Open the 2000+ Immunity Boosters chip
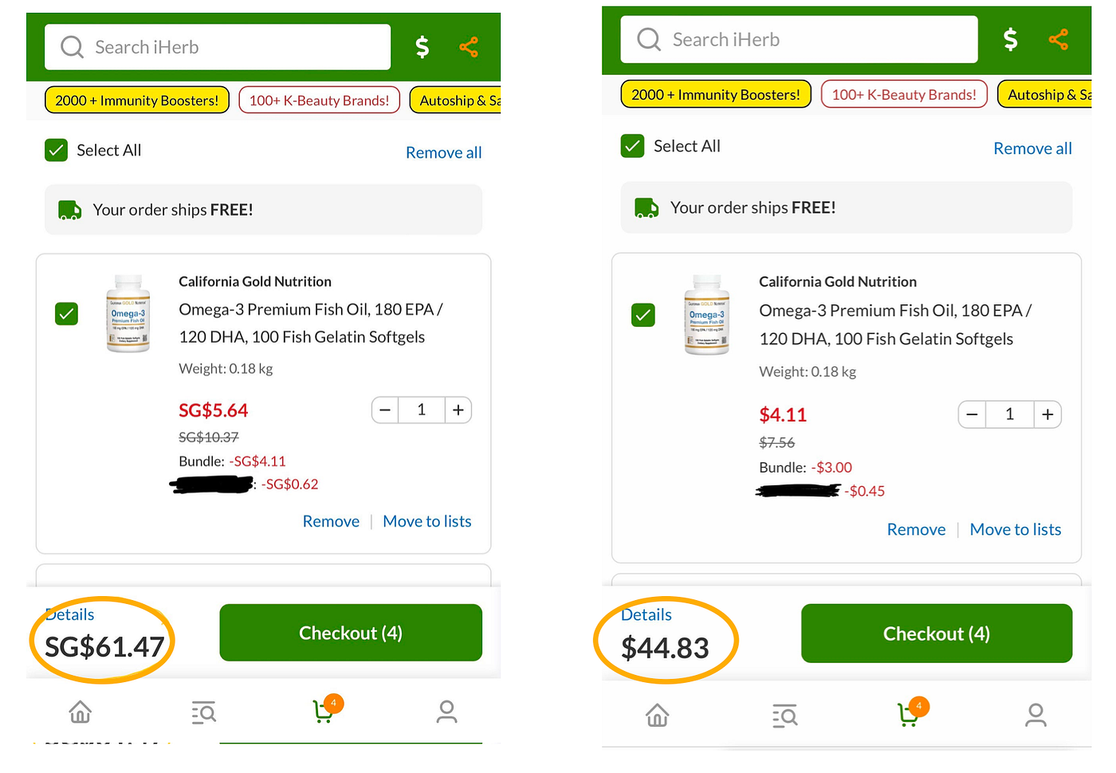Viewport: 1116px width, 773px height. (136, 100)
